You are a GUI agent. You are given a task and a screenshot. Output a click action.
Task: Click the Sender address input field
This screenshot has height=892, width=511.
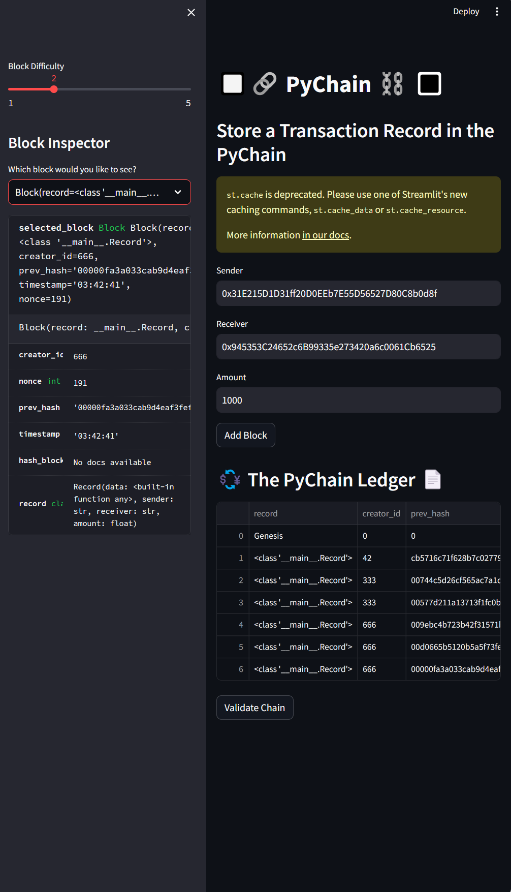point(359,293)
